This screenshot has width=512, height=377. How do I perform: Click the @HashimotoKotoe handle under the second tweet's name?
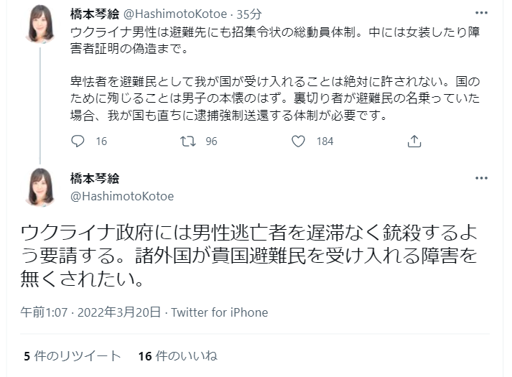click(121, 195)
